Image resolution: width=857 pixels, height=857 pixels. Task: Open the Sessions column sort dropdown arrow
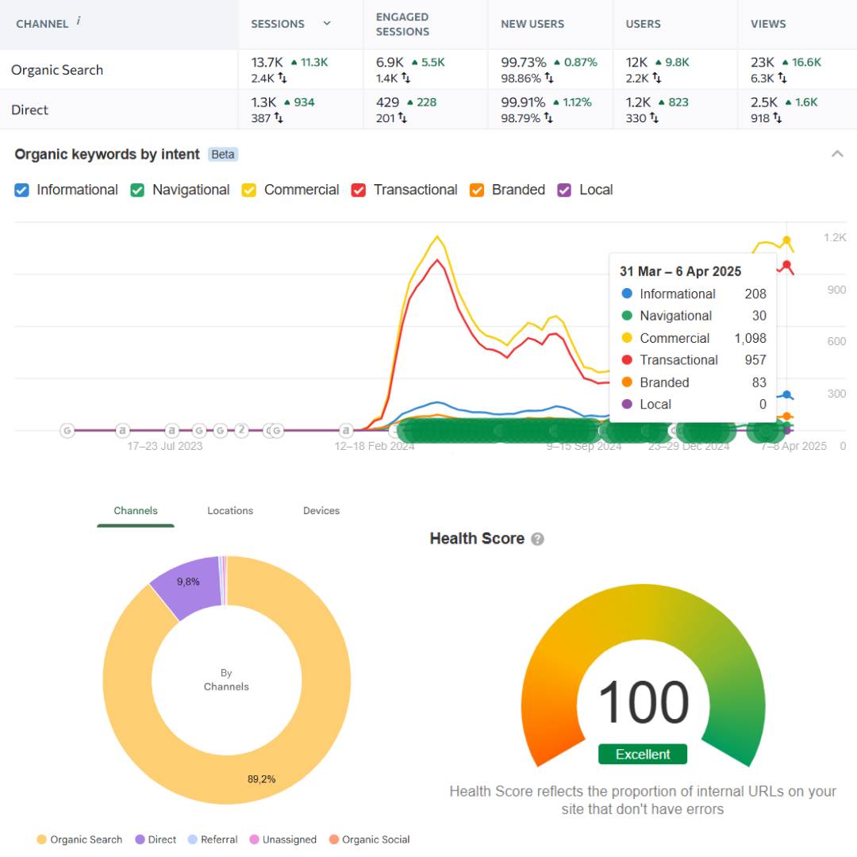327,24
